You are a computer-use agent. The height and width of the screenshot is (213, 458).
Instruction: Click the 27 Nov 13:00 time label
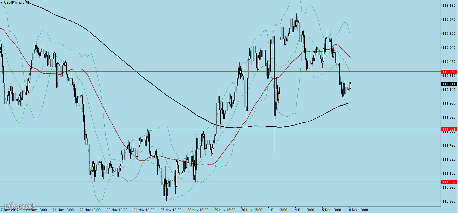(171, 210)
